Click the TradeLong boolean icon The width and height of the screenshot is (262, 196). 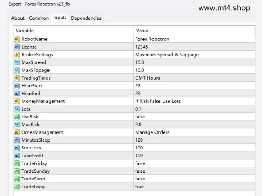pyautogui.click(x=17, y=187)
